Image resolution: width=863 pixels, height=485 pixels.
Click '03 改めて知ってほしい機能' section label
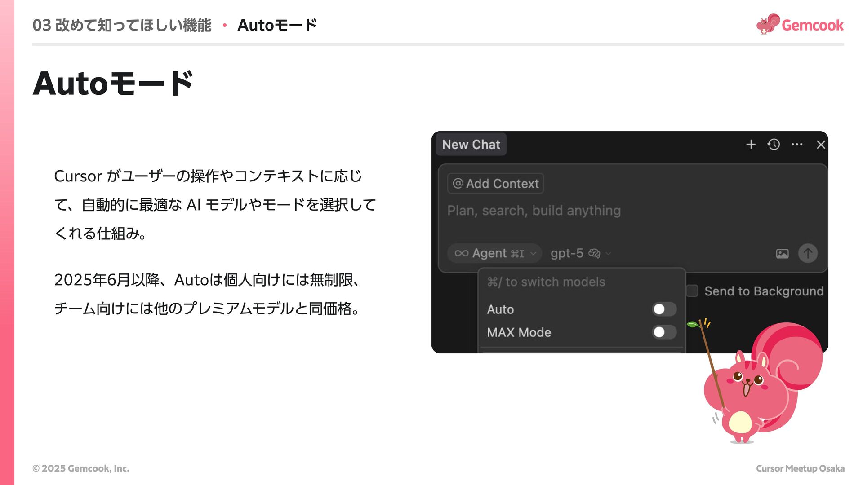click(122, 25)
